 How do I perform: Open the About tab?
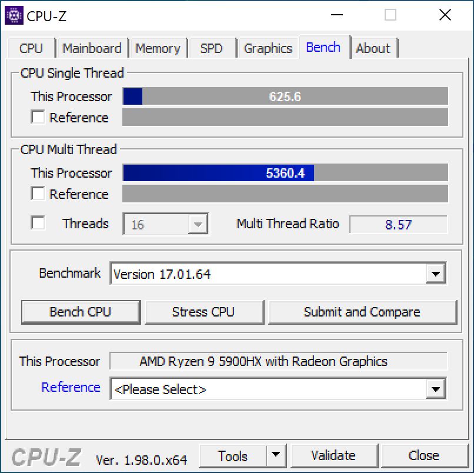(x=373, y=48)
